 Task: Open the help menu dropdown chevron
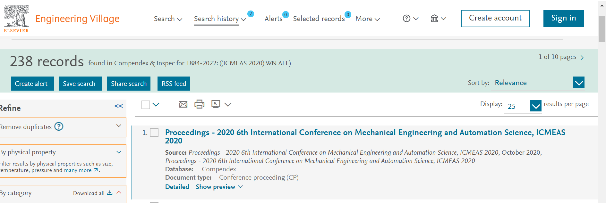(416, 19)
